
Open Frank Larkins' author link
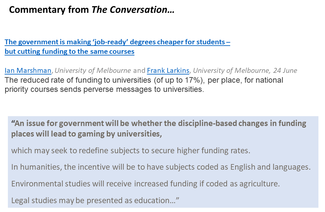pos(168,71)
